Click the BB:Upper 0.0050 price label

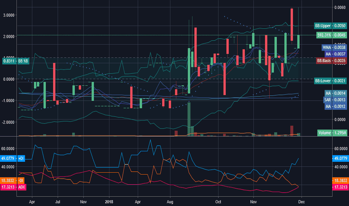pyautogui.click(x=331, y=26)
